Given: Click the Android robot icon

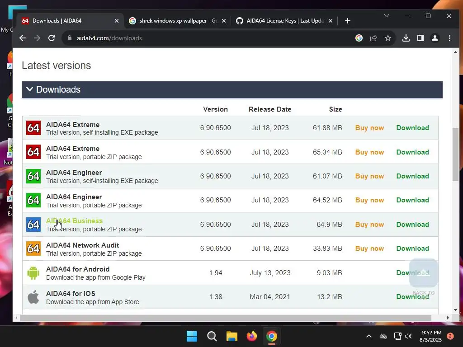Looking at the screenshot, I should pos(33,273).
